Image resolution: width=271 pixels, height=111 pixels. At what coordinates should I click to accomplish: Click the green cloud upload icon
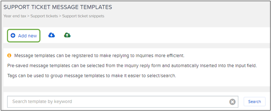[67, 35]
